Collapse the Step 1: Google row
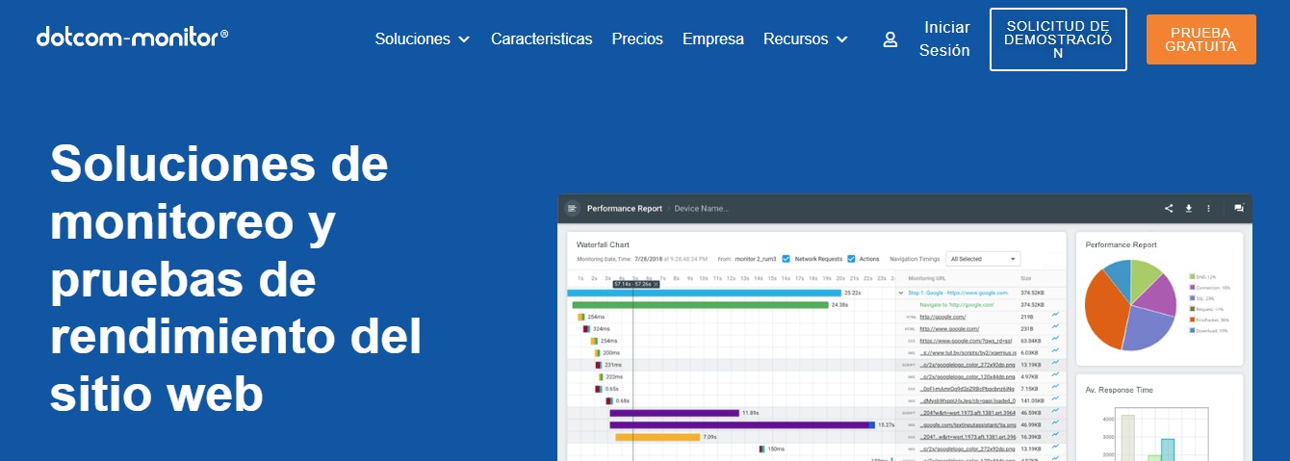Viewport: 1290px width, 461px height. [901, 292]
